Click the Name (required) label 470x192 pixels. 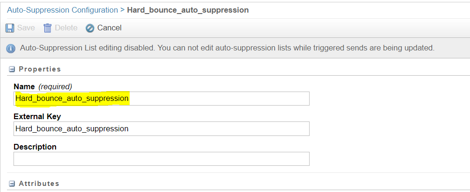point(42,86)
